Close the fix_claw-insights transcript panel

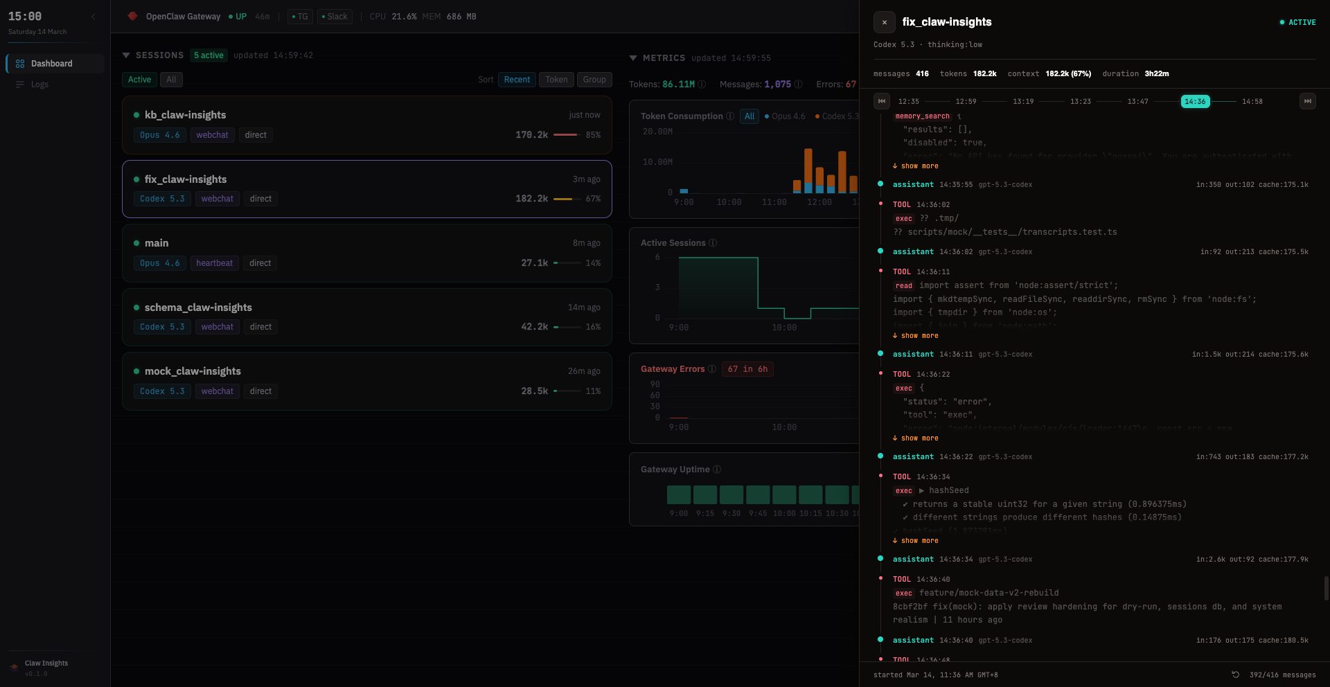click(x=885, y=22)
